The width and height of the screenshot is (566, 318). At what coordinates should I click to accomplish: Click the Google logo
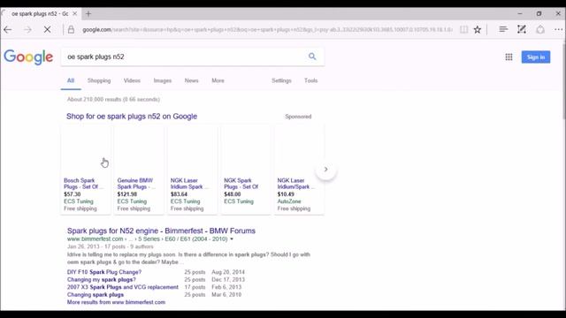pos(28,57)
